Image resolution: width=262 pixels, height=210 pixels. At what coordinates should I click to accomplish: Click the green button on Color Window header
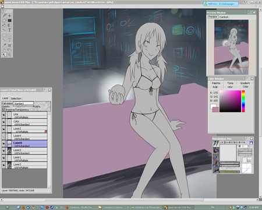pyautogui.click(x=252, y=79)
